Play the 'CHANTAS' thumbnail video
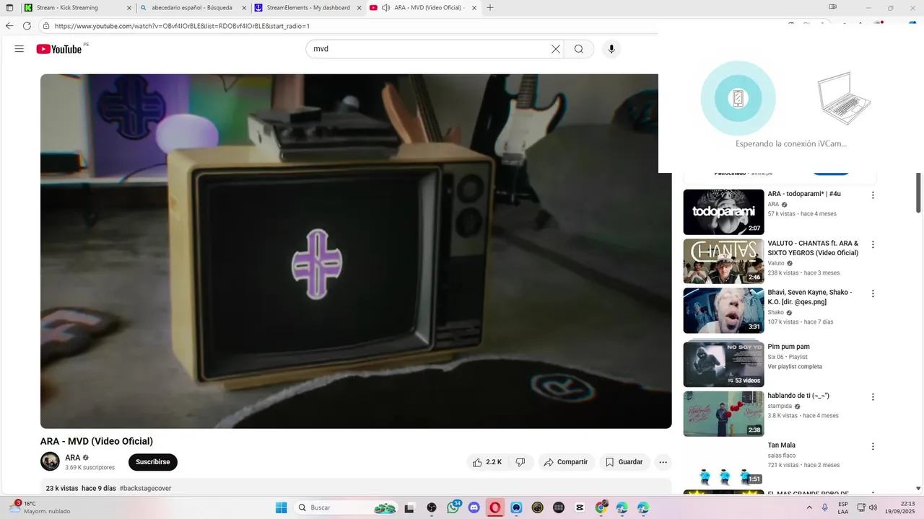This screenshot has width=924, height=519. tap(723, 261)
